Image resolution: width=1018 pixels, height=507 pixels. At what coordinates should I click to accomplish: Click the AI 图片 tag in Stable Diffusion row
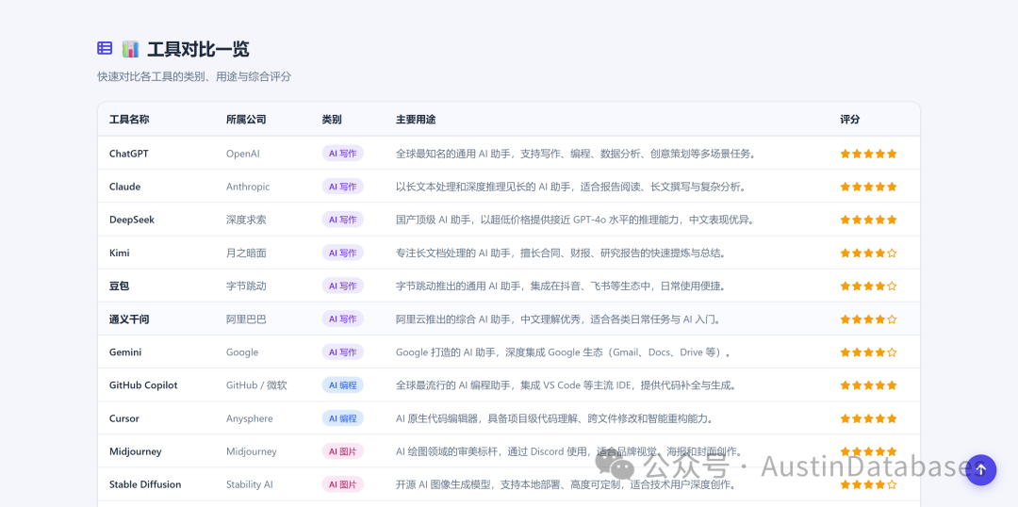point(343,484)
